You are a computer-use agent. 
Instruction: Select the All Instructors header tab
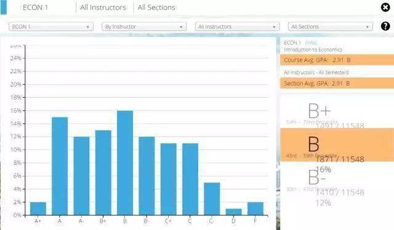[x=103, y=7]
